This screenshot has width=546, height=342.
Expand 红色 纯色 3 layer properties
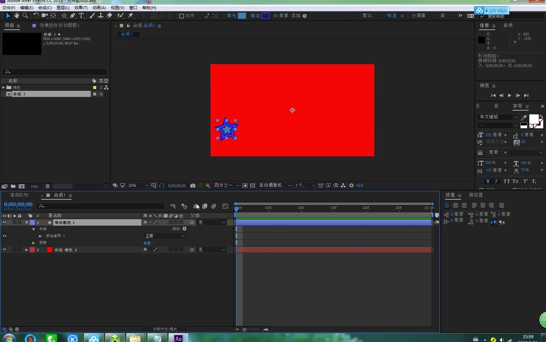point(27,250)
